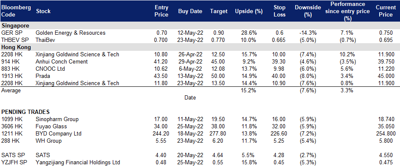This screenshot has width=400, height=166.
Task: Click the Current Price column header
Action: point(386,11)
